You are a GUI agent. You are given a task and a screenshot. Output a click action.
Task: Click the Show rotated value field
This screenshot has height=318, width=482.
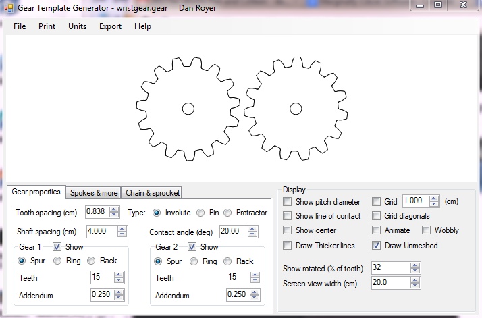(391, 268)
